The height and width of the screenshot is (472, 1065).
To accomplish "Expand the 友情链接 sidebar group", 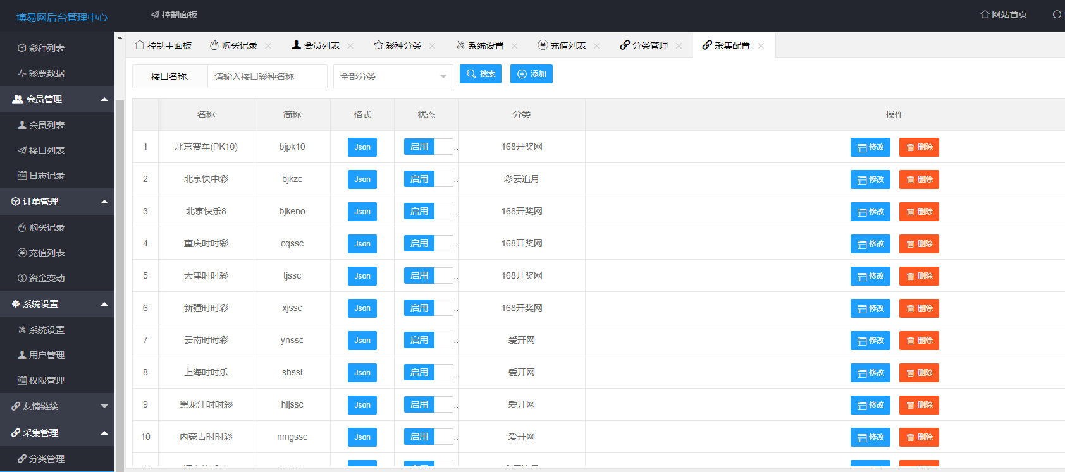I will pyautogui.click(x=57, y=406).
